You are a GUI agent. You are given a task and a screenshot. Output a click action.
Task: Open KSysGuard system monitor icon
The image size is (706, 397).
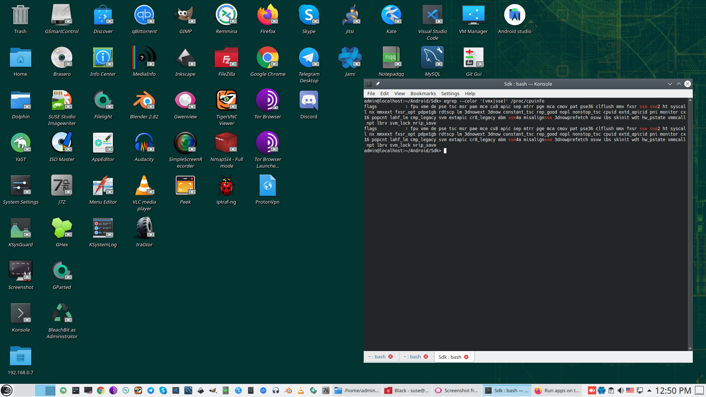coord(21,228)
